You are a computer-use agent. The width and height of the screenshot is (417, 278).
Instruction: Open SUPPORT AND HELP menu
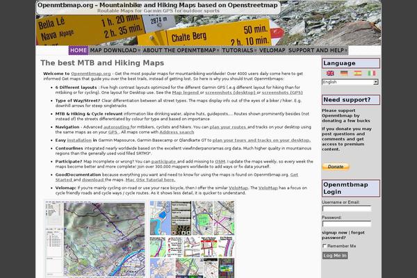(318, 50)
